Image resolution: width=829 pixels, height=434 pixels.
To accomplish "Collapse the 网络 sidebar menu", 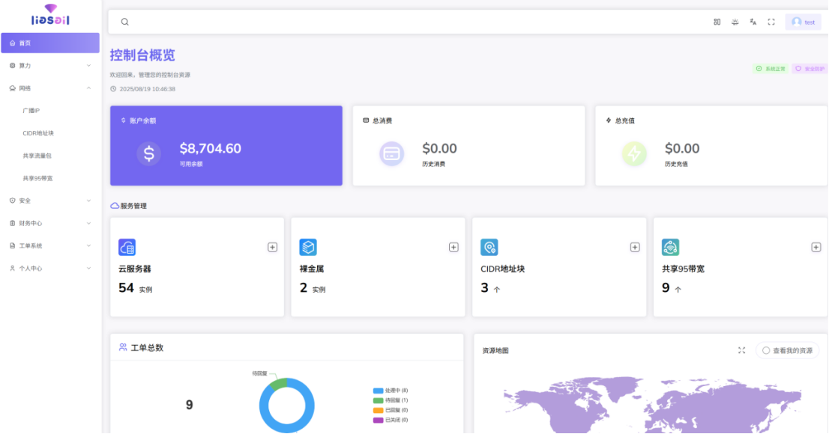I will [x=50, y=88].
